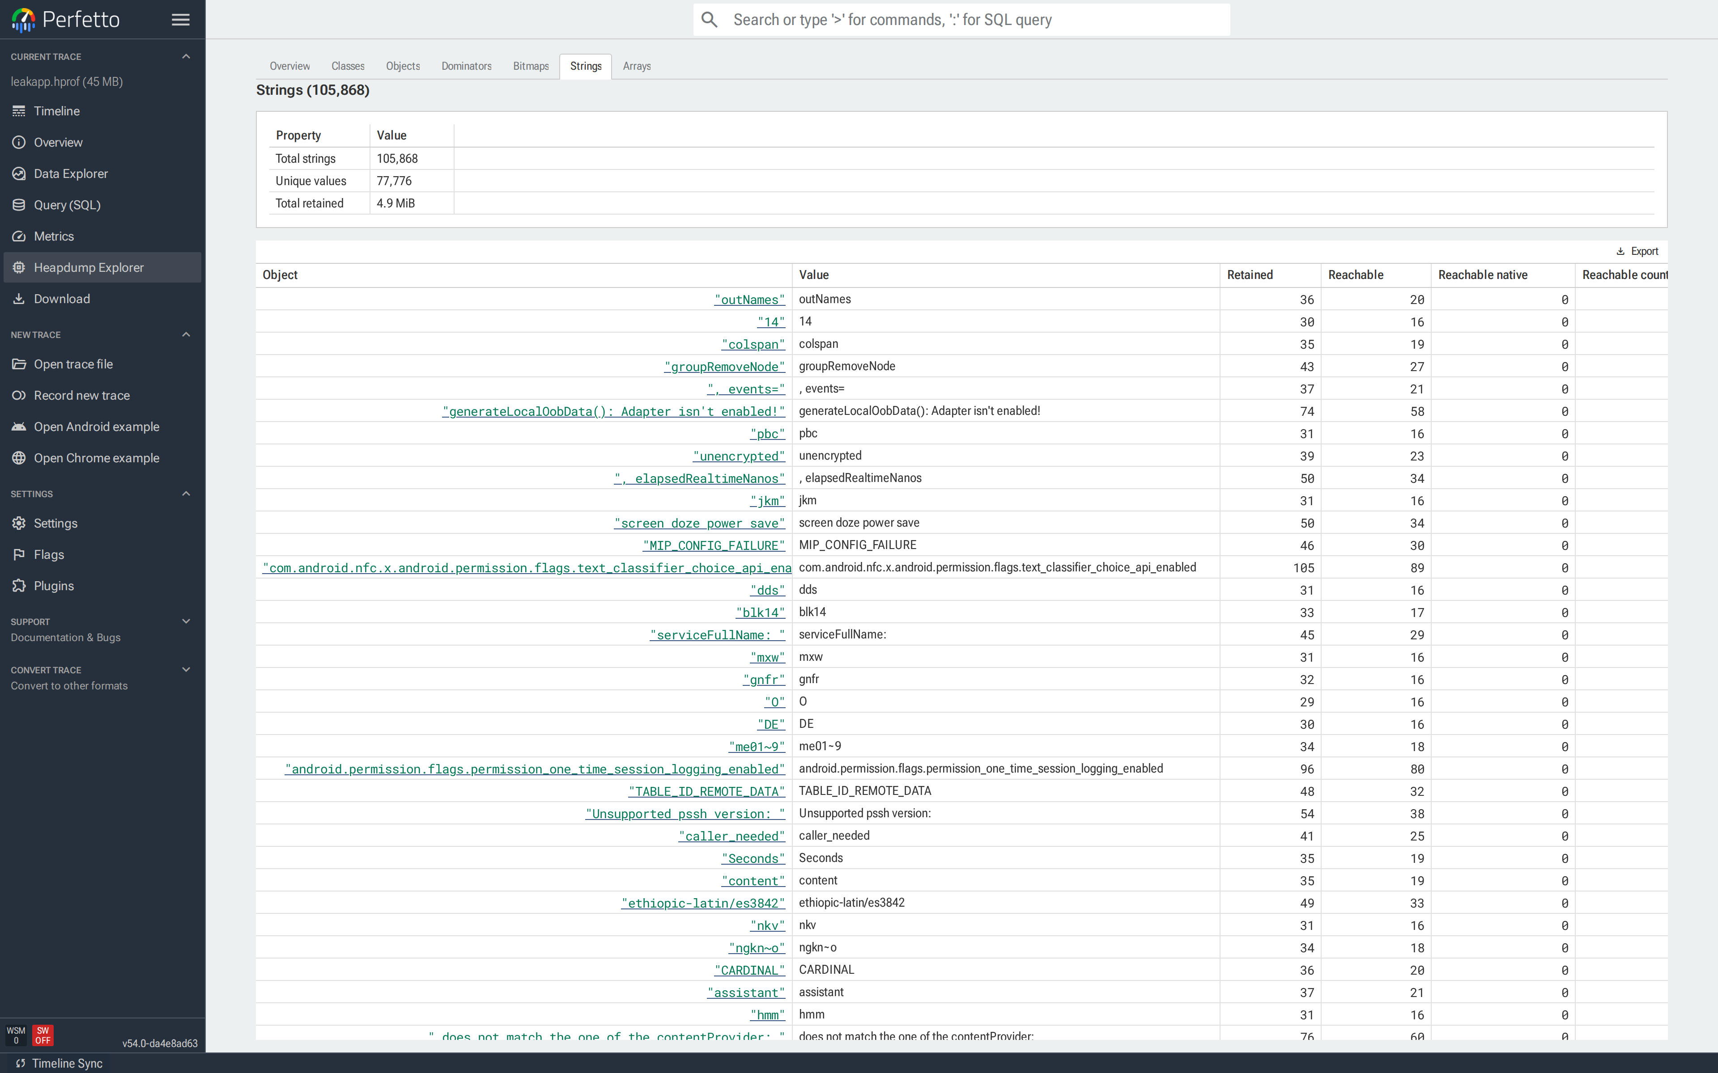Open the Timeline view from sidebar
The width and height of the screenshot is (1718, 1073).
55,111
